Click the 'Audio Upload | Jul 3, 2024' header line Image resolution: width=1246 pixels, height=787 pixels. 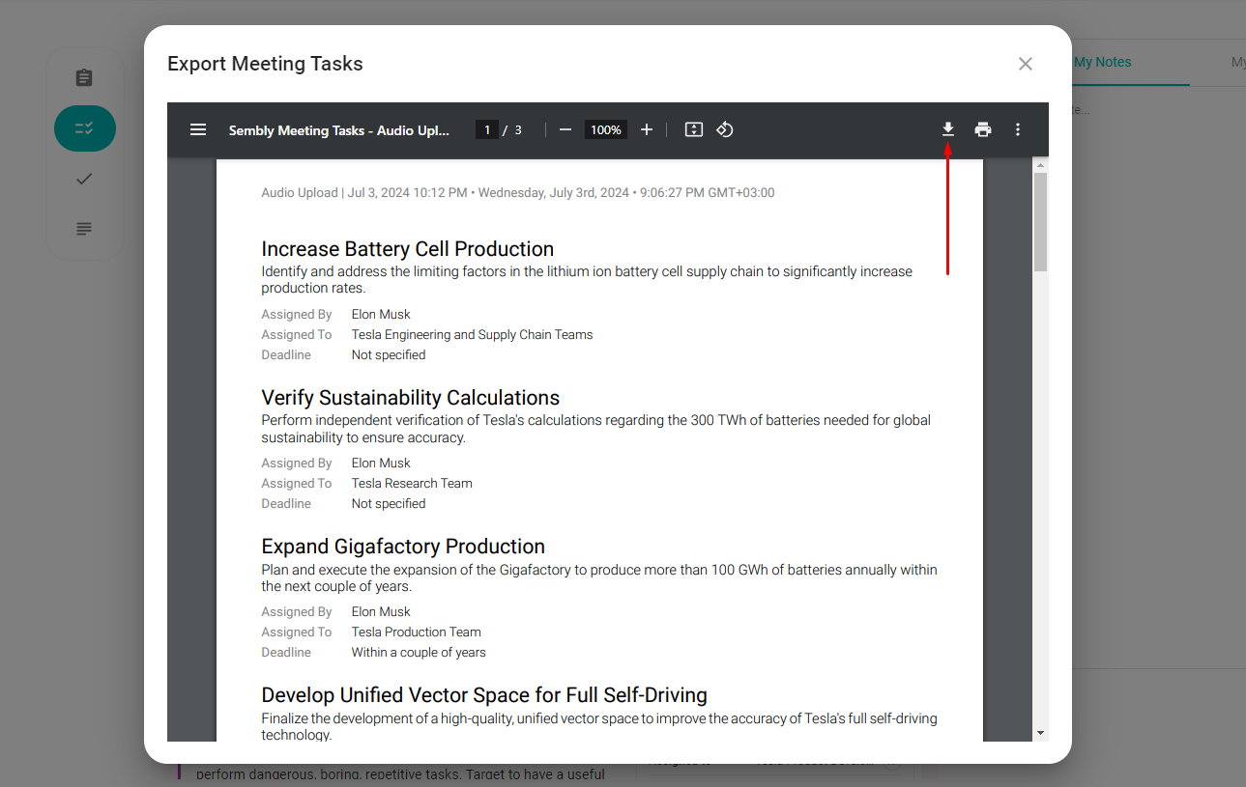(x=518, y=193)
